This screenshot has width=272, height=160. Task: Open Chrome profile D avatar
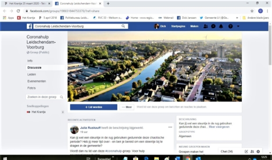(261, 11)
